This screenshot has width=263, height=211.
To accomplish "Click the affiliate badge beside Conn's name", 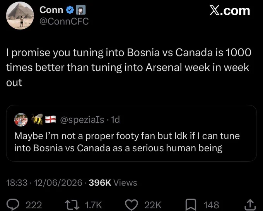I will point(81,10).
